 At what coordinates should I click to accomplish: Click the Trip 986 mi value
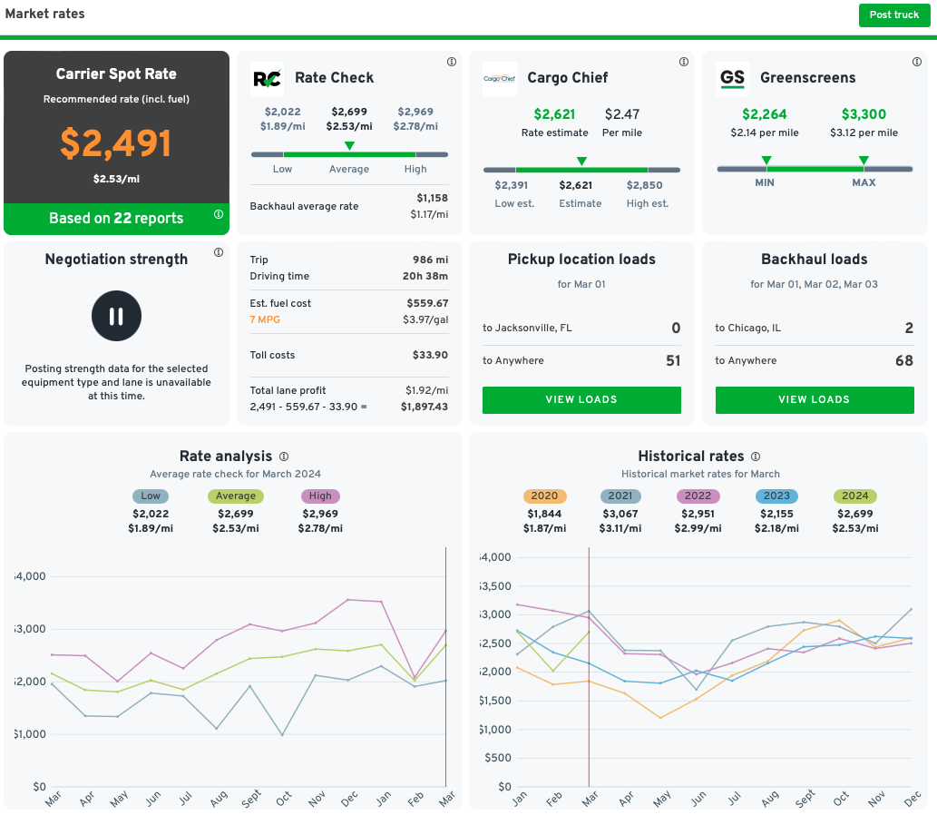[430, 260]
